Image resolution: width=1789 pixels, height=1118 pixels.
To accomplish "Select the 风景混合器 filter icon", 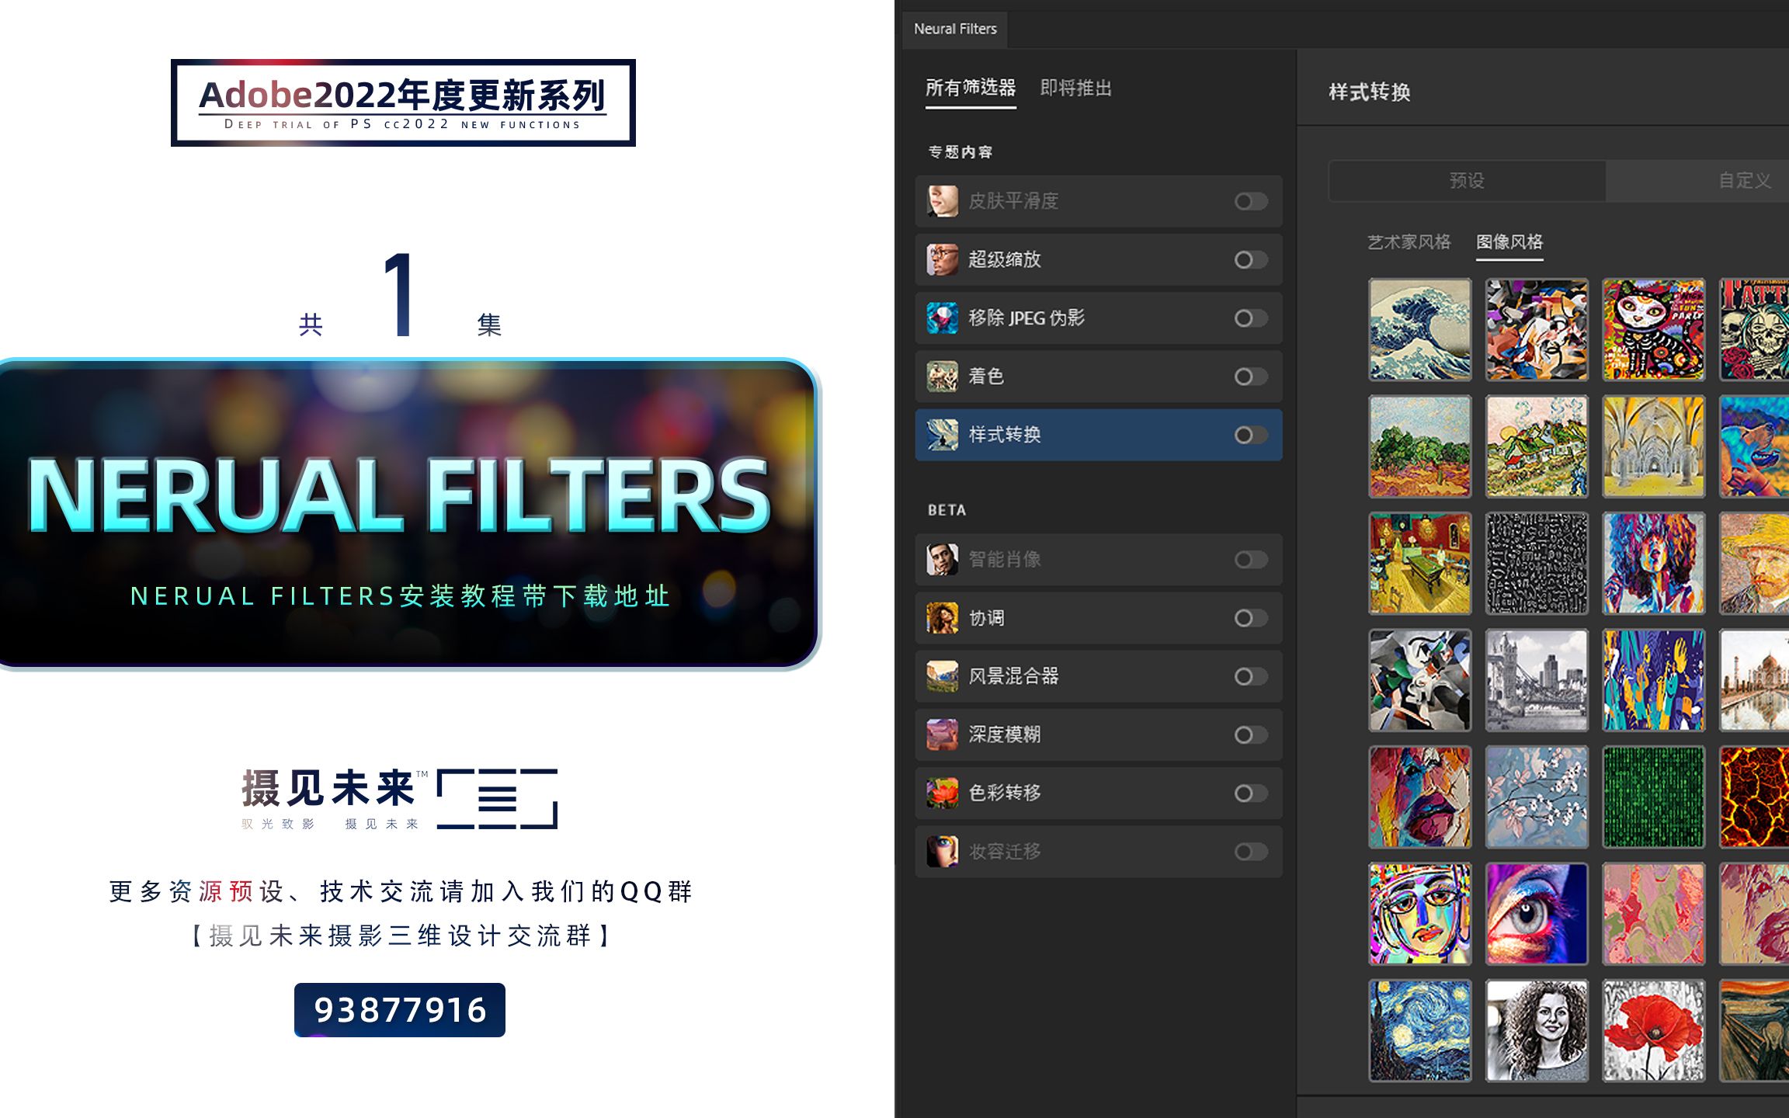I will click(x=942, y=676).
